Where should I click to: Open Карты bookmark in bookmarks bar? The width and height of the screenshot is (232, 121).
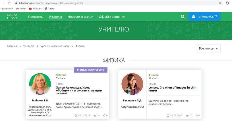(x=49, y=9)
